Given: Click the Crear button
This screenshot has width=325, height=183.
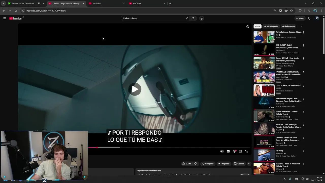Looking at the screenshot, I should 300,18.
